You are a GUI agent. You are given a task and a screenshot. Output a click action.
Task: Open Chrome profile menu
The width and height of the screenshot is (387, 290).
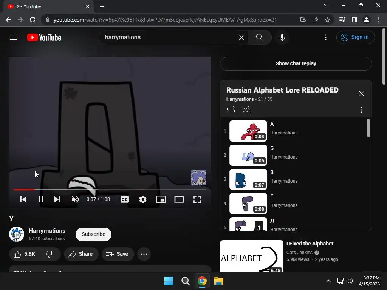(x=366, y=20)
